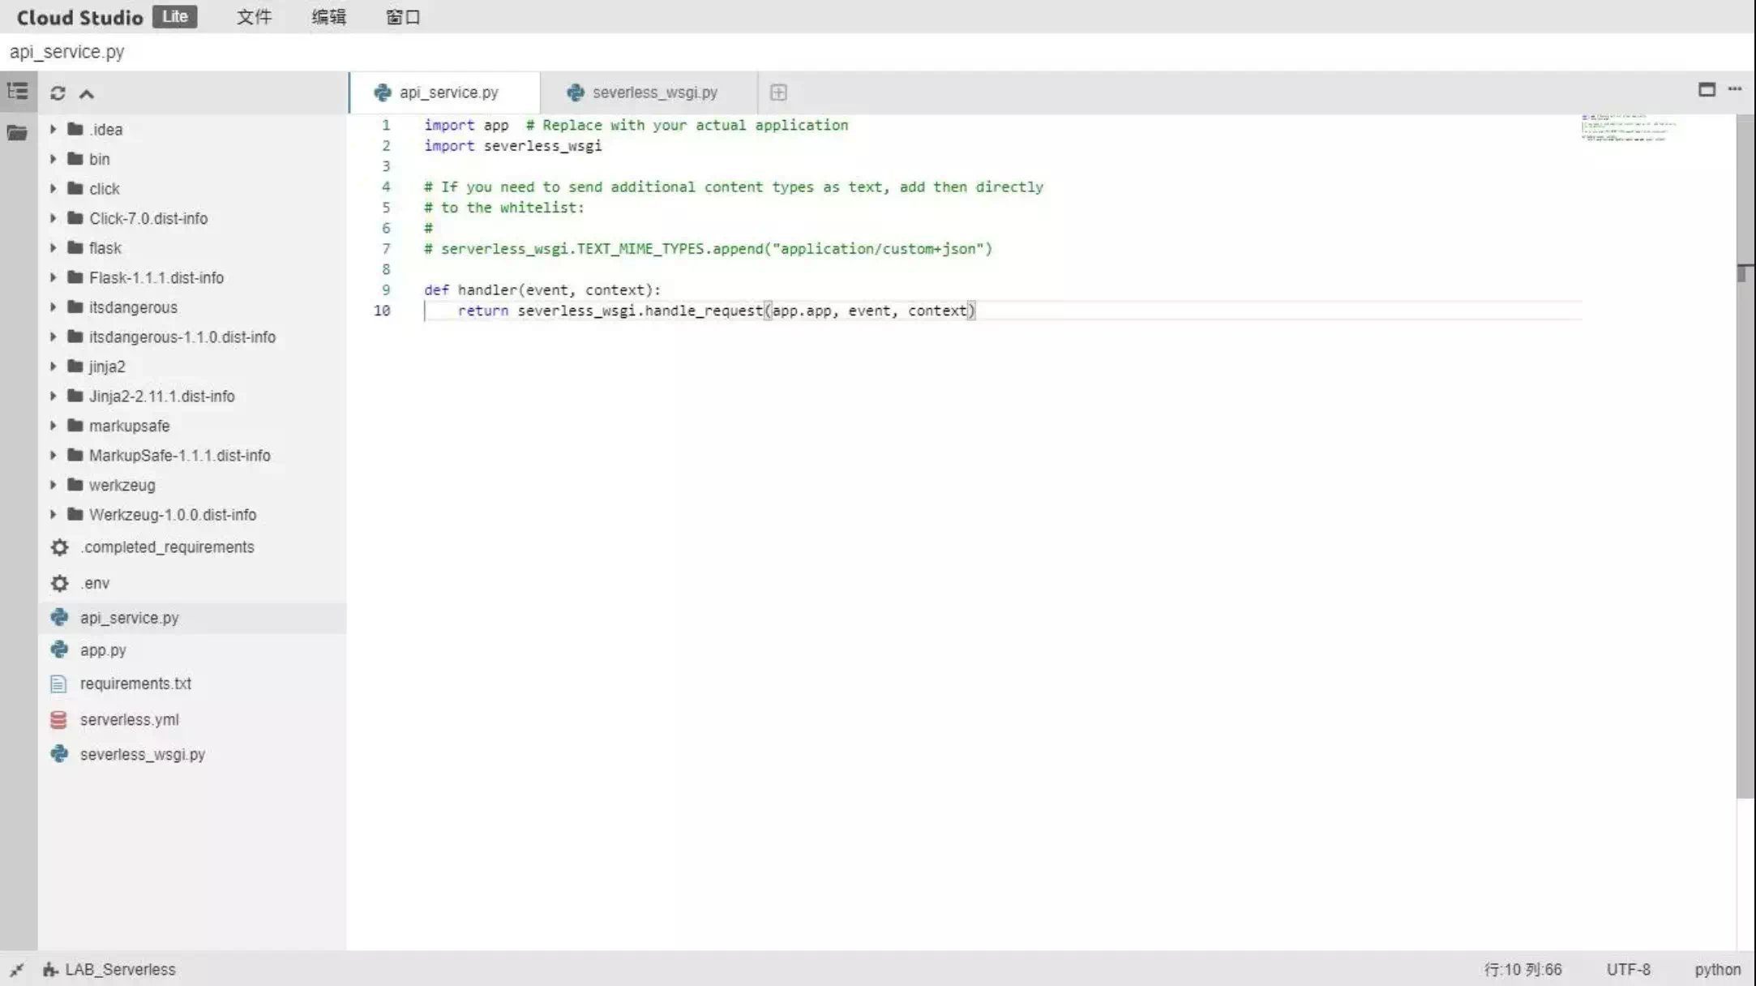Click the plug connection icon in status bar
The height and width of the screenshot is (986, 1756).
(16, 969)
